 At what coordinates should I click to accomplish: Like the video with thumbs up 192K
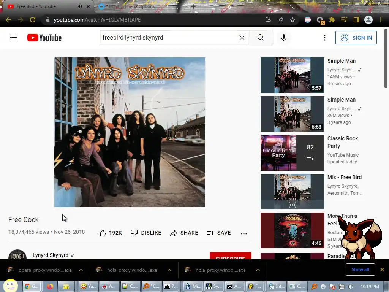point(110,233)
